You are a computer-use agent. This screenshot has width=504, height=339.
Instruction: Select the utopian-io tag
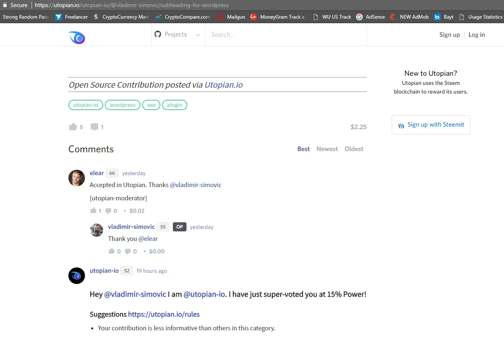click(86, 105)
